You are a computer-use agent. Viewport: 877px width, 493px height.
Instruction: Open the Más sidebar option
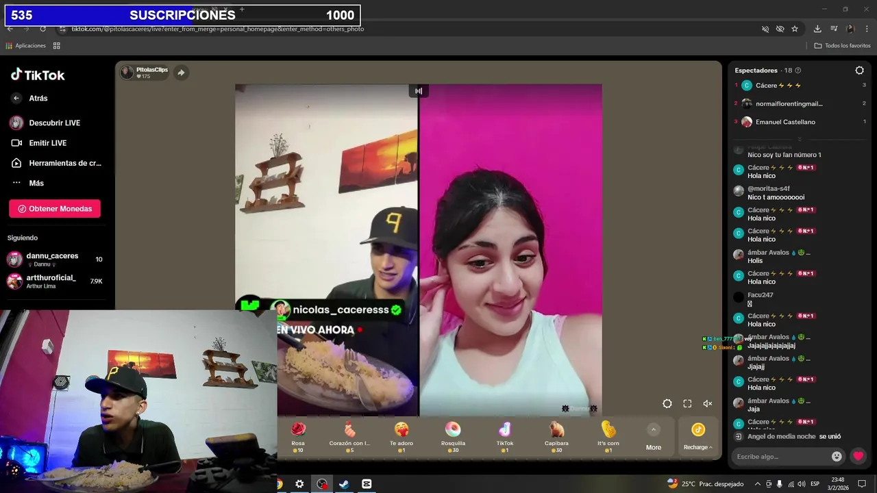27,183
